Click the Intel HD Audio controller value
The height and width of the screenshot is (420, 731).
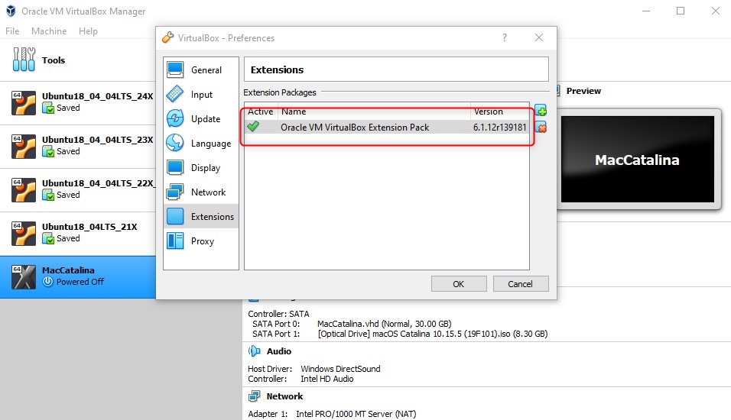coord(327,379)
